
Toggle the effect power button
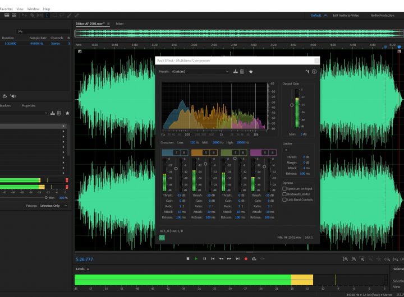click(x=162, y=237)
